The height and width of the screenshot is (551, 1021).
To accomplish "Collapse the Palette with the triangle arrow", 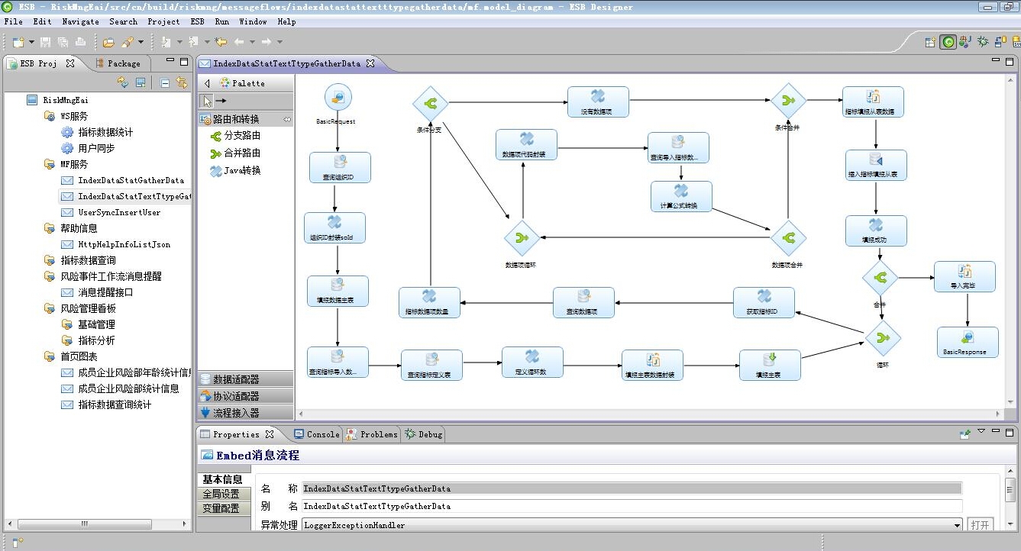I will click(x=207, y=83).
